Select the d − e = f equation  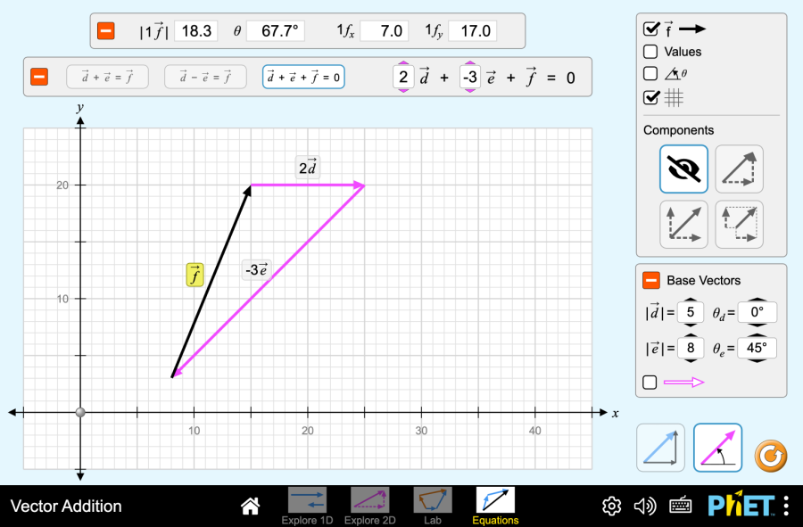point(204,78)
